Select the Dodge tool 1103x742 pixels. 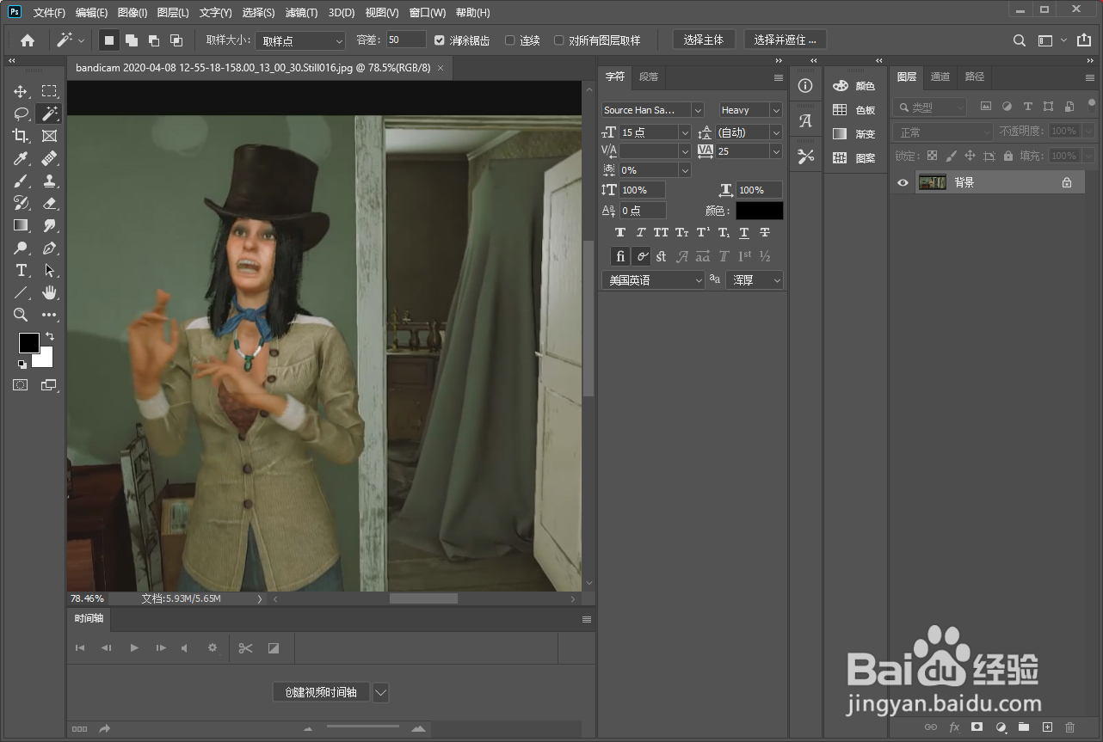(21, 248)
